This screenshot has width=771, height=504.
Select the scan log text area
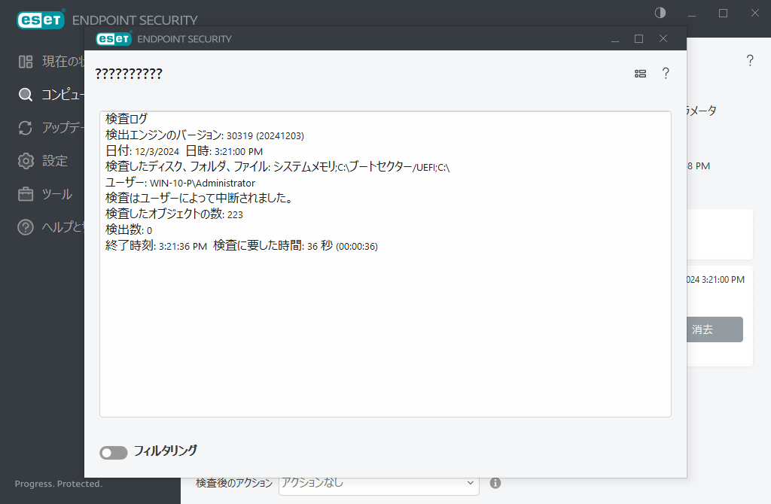coord(385,263)
